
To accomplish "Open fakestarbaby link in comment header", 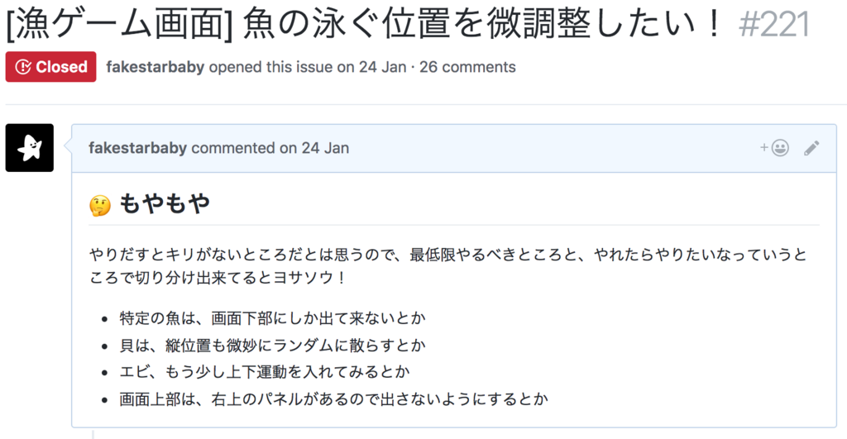I will (138, 148).
